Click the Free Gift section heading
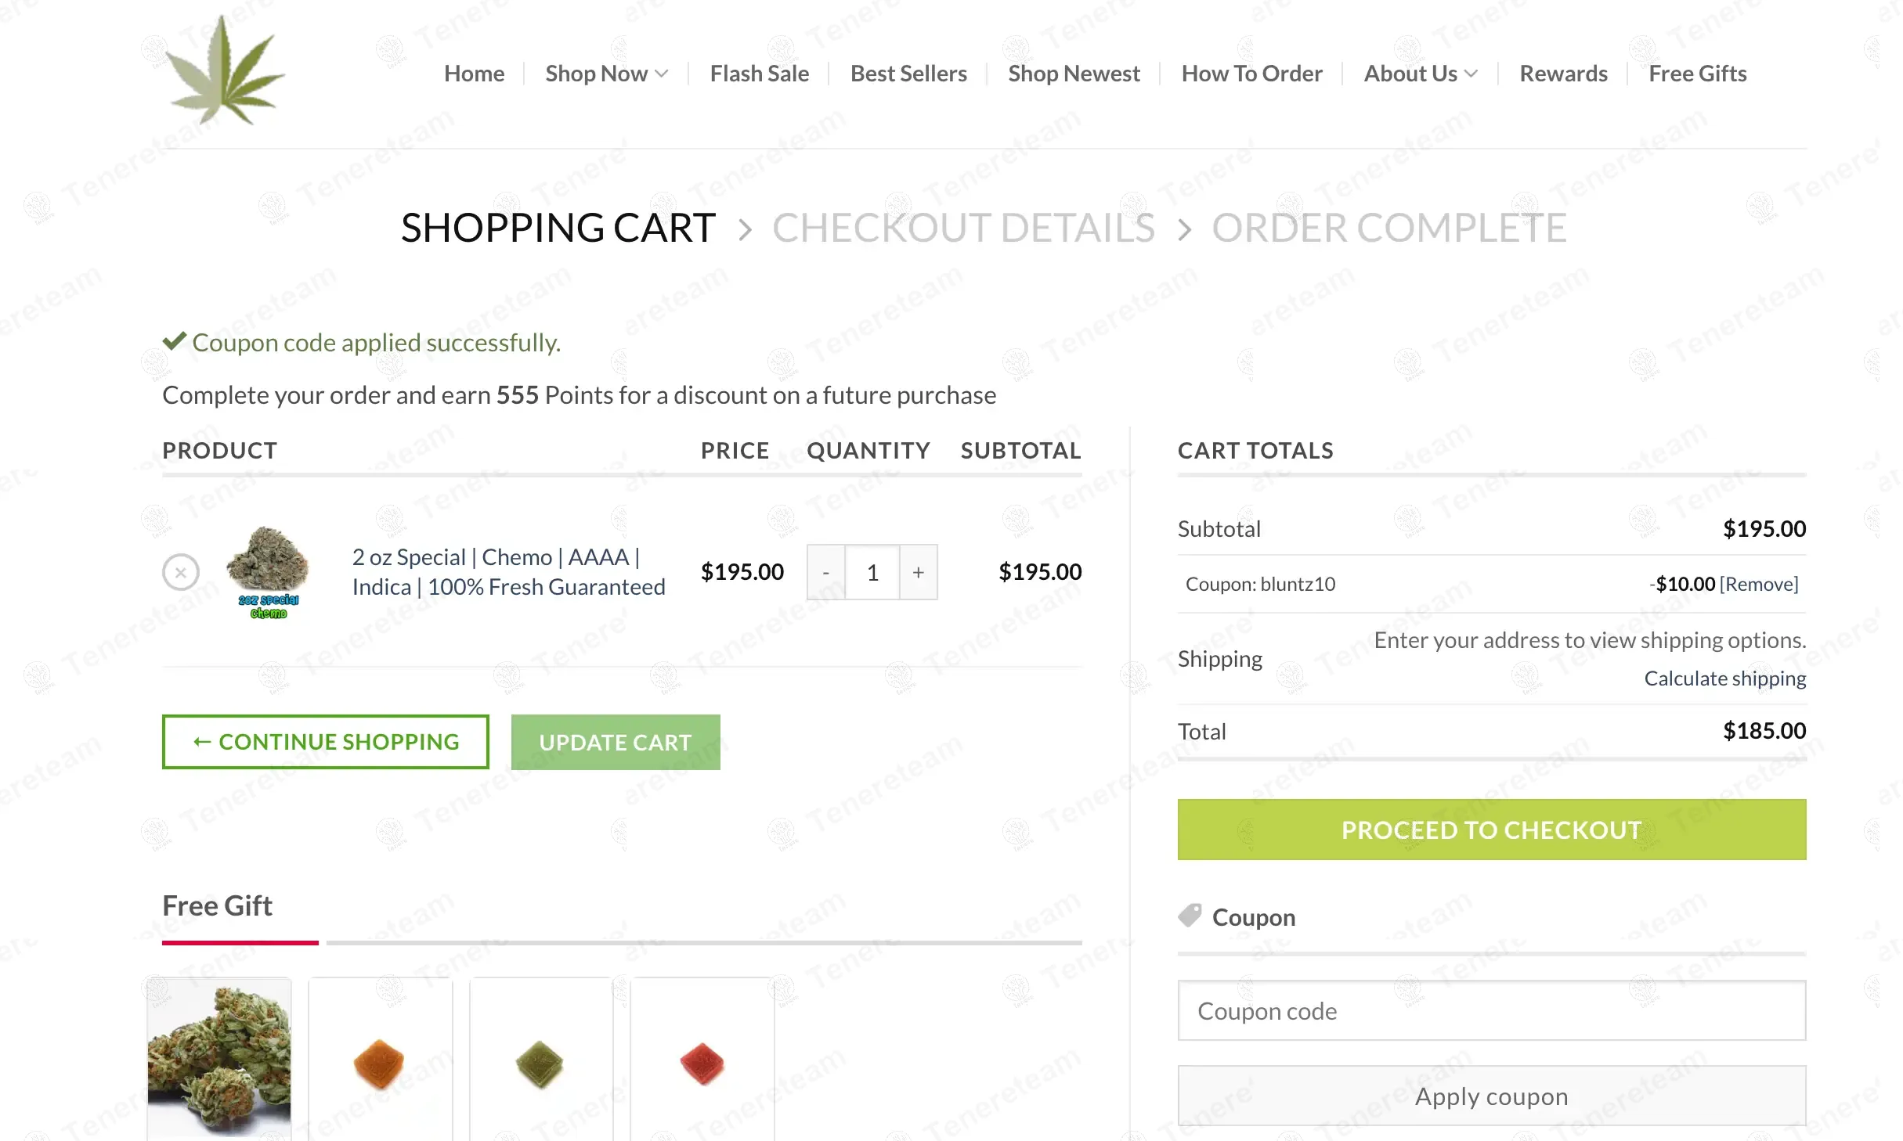Image resolution: width=1903 pixels, height=1141 pixels. click(217, 905)
